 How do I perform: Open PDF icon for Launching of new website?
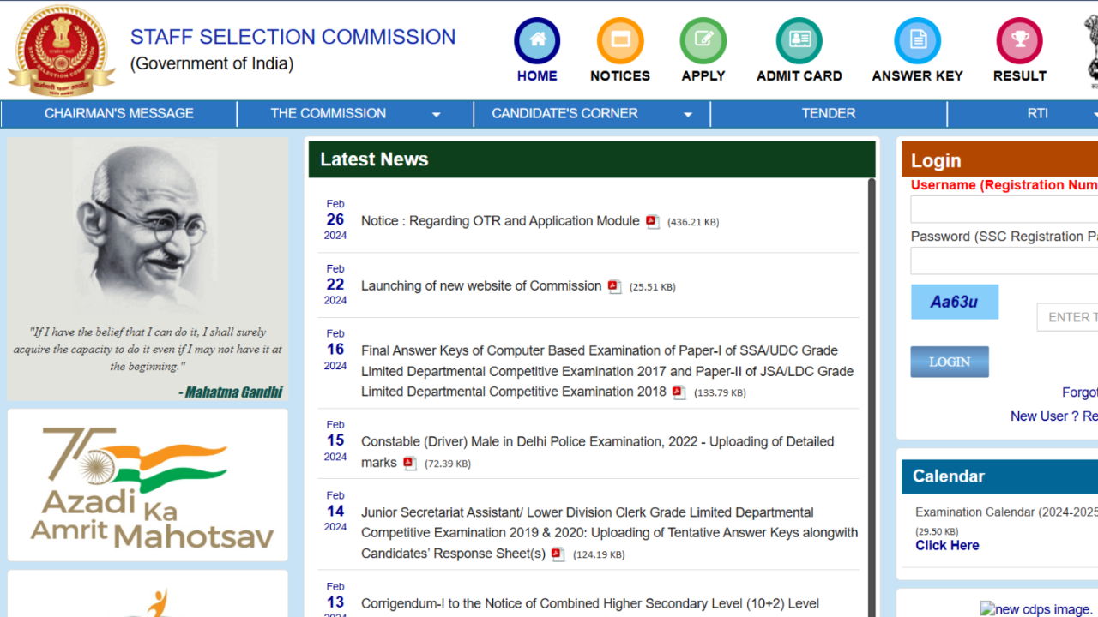coord(614,286)
